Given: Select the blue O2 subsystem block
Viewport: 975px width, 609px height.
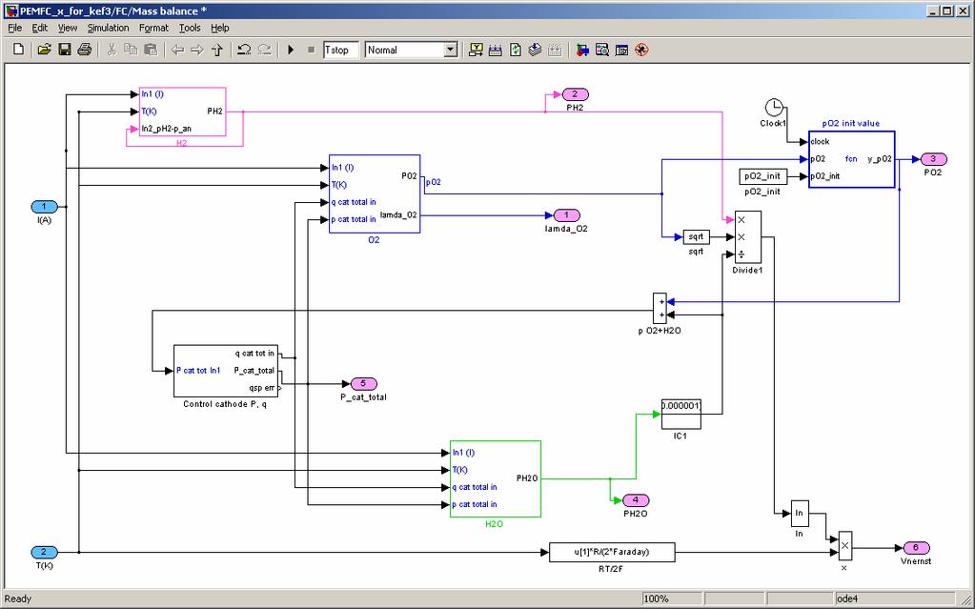Looking at the screenshot, I should (x=375, y=193).
